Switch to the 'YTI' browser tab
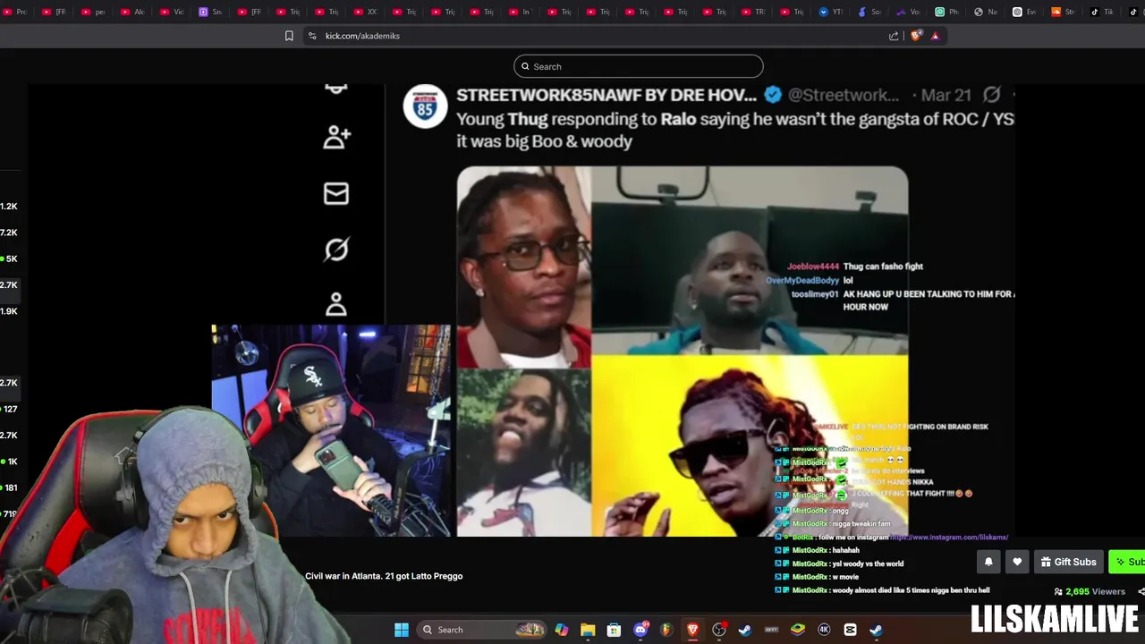 coord(829,12)
